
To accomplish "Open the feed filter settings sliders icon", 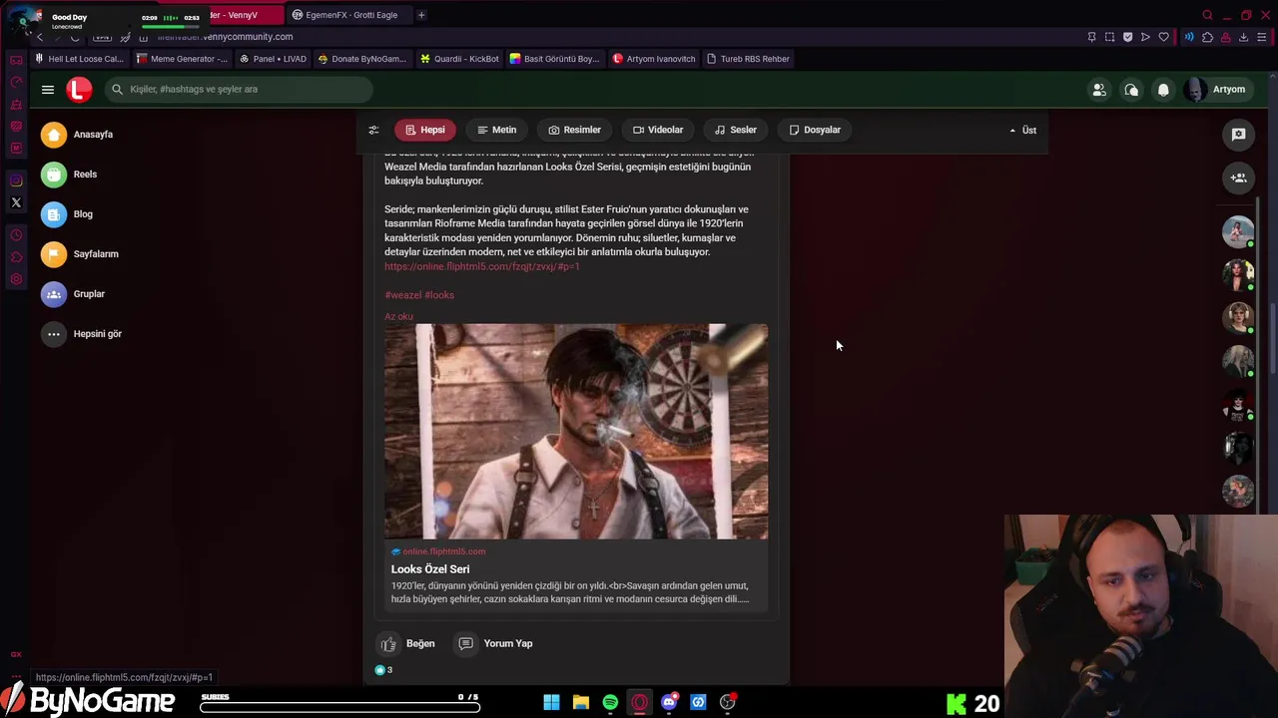I will tap(373, 130).
